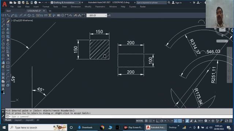This screenshot has height=131, width=234.
Task: Open the File menu
Action: point(12,7)
